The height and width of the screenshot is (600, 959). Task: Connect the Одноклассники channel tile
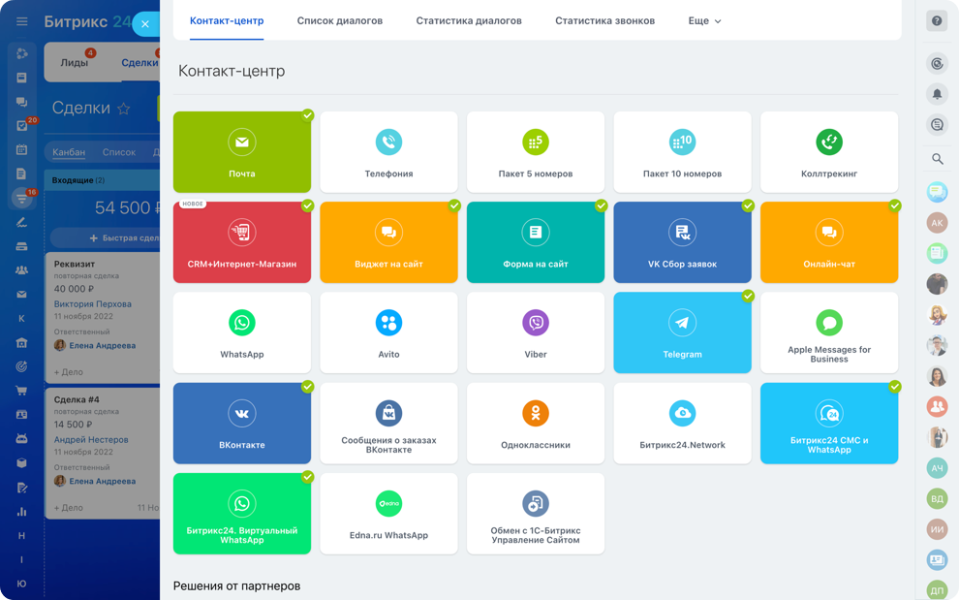[x=535, y=423]
